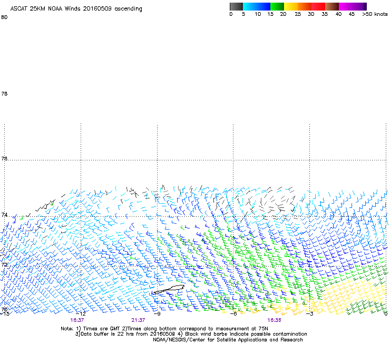The width and height of the screenshot is (390, 343).
Task: Click the '>50 knots' legend label
Action: pos(375,14)
